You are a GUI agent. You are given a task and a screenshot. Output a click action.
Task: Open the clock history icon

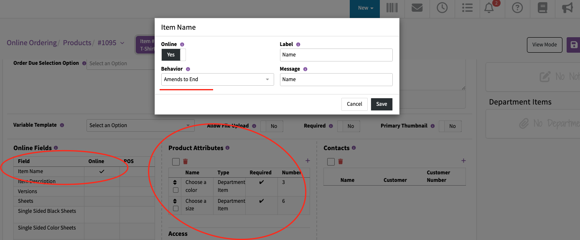click(x=442, y=8)
